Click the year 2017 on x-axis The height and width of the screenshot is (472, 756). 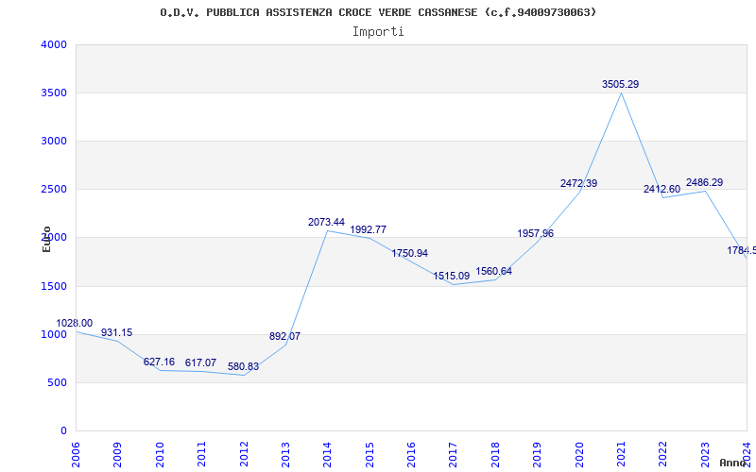click(x=454, y=454)
